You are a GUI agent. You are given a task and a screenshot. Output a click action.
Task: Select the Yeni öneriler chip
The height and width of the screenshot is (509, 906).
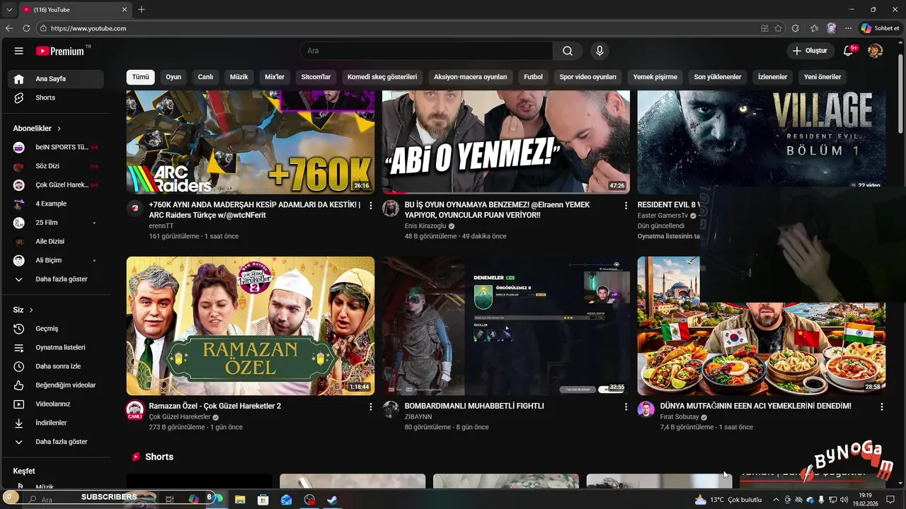[822, 77]
